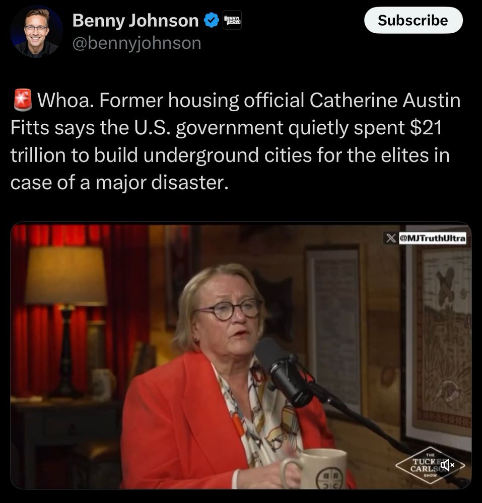Subscribe to Benny Johnson
Viewport: 482px width, 503px height.
(x=413, y=20)
